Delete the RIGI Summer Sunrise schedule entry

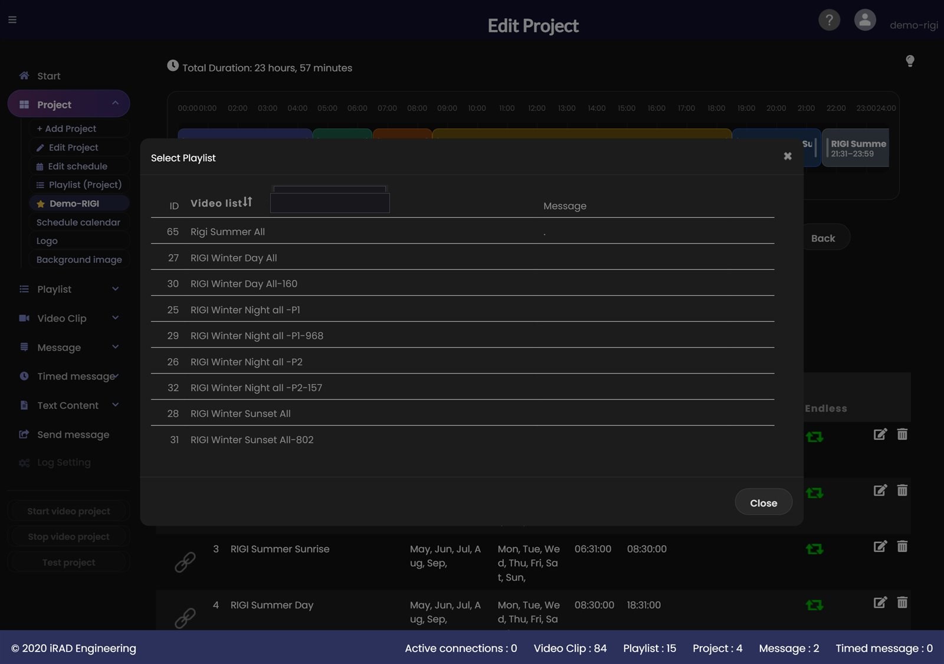902,547
